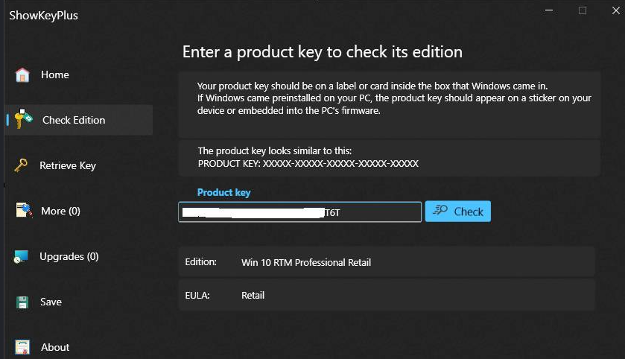625x359 pixels.
Task: Click inside the Product key input field
Action: click(x=299, y=212)
